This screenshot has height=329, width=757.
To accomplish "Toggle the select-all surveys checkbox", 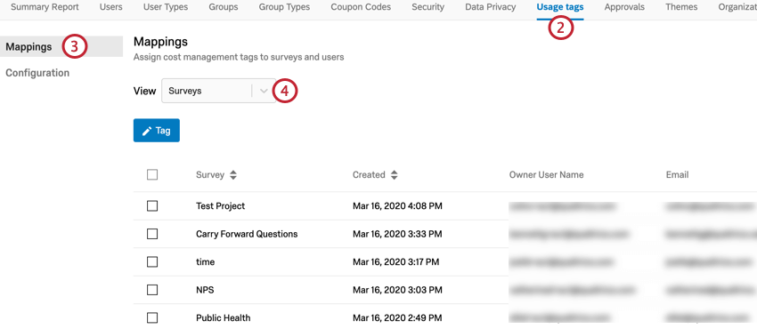I will (x=152, y=175).
